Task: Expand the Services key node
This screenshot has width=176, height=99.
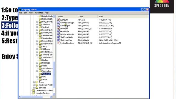Action: point(34,88)
